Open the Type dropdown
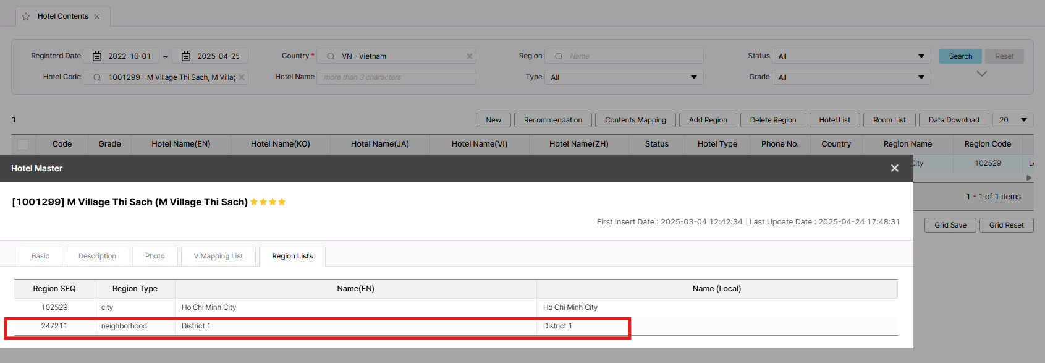1045x363 pixels. (693, 77)
